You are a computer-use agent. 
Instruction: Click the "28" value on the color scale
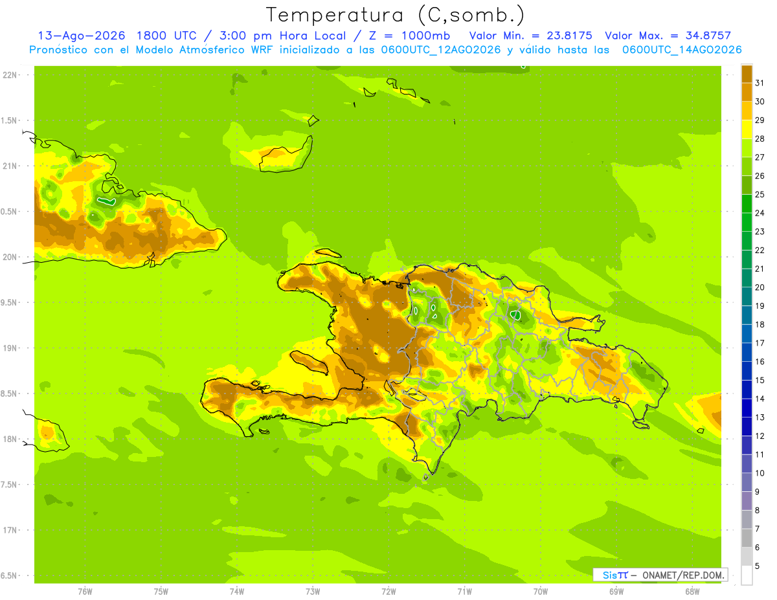coord(760,139)
